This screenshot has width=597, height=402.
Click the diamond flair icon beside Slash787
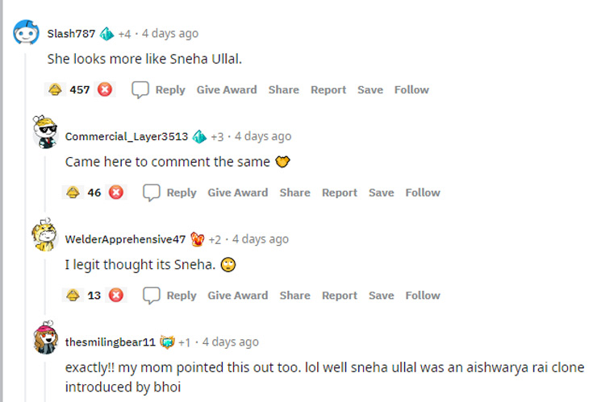point(106,34)
